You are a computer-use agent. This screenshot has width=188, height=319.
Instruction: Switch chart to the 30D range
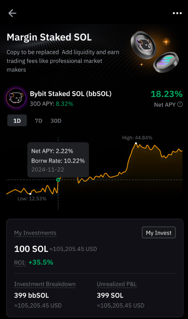(56, 121)
